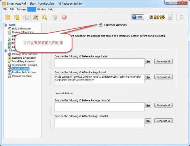190x146 pixels.
Task: Select Build Information in sidebar
Action: 21,28
